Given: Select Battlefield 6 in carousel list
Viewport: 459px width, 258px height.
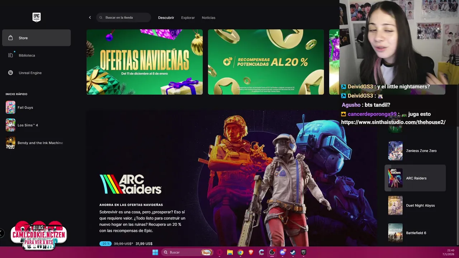Looking at the screenshot, I should coord(415,233).
